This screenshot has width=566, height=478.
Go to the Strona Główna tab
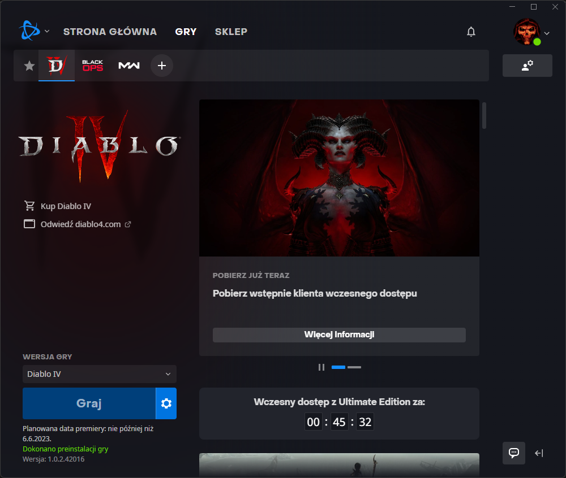(x=110, y=32)
